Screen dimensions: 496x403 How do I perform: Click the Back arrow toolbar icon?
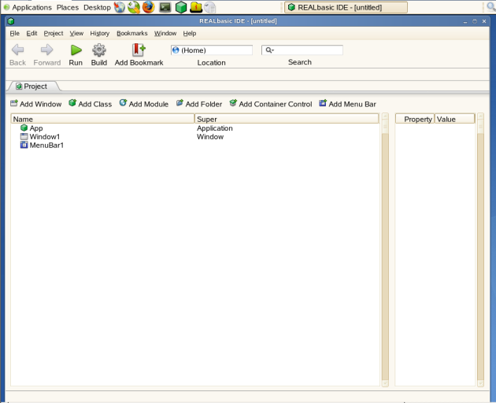[x=17, y=50]
